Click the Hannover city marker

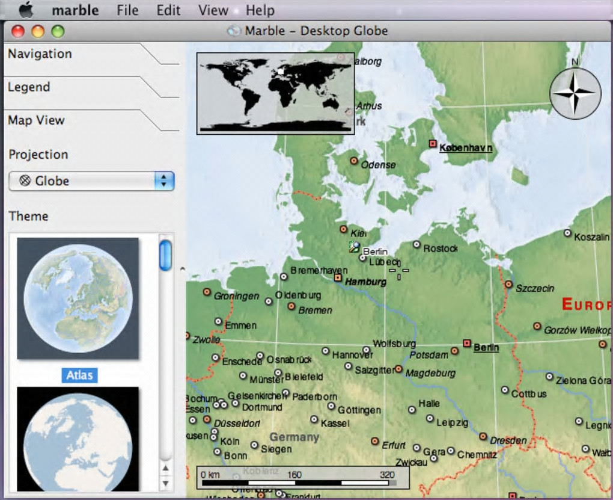coord(325,351)
